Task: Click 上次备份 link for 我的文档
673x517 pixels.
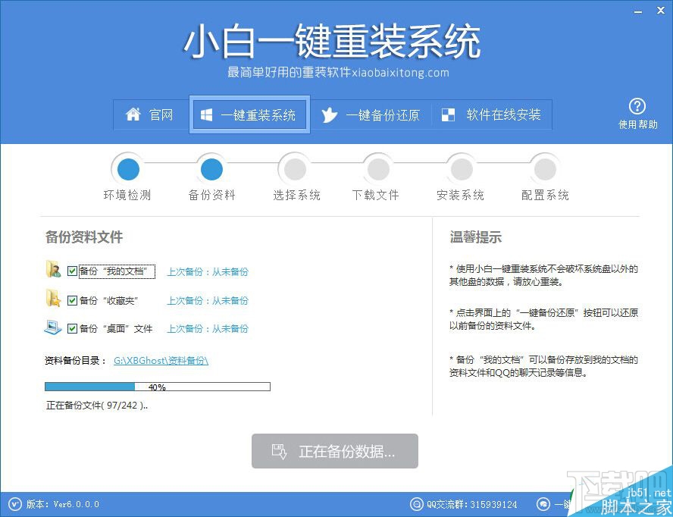Action: click(x=208, y=271)
